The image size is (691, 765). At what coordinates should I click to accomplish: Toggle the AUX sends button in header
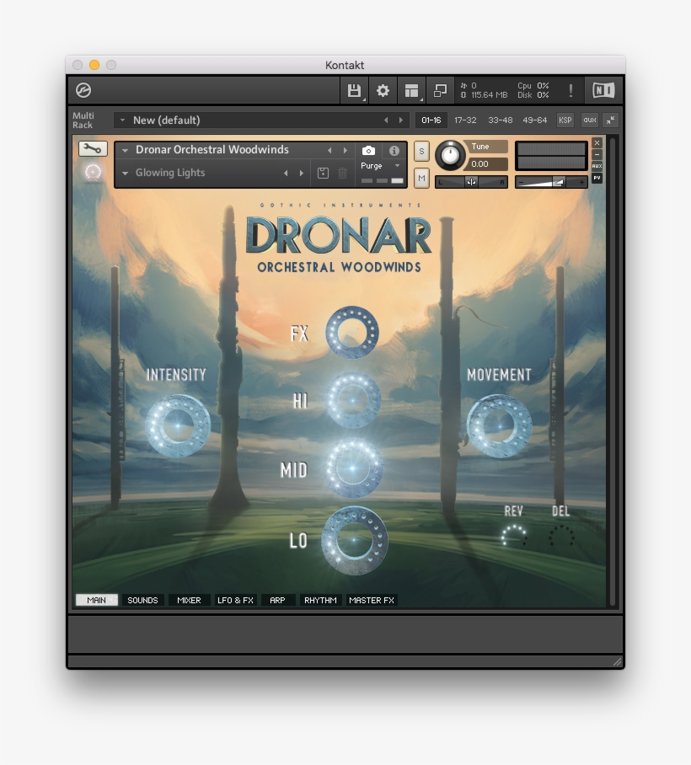click(x=597, y=166)
